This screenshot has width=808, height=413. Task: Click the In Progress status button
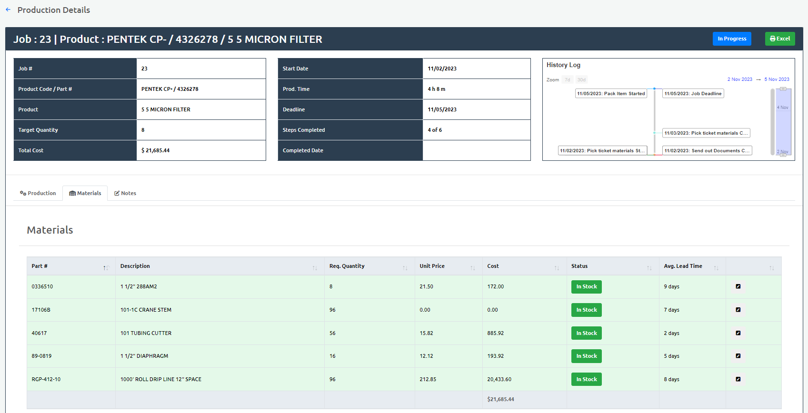(x=732, y=39)
